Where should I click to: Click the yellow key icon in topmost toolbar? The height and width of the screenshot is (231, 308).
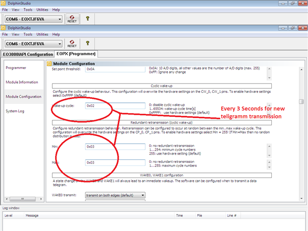pyautogui.click(x=87, y=18)
